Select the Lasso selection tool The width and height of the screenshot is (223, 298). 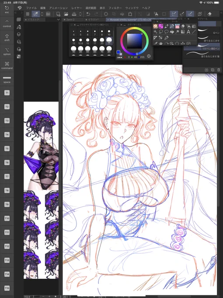pyautogui.click(x=161, y=32)
